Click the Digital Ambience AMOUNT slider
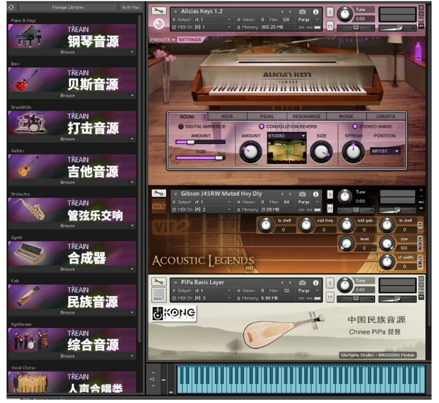 [201, 142]
